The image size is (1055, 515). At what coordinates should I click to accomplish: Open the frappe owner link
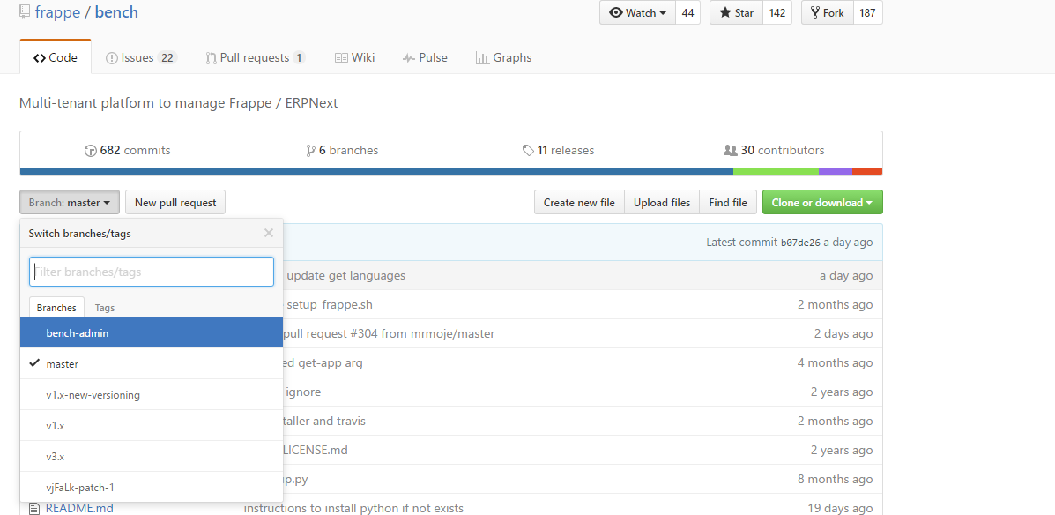click(57, 12)
